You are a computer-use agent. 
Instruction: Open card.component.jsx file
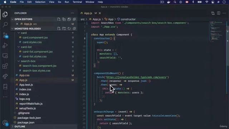click(x=35, y=38)
